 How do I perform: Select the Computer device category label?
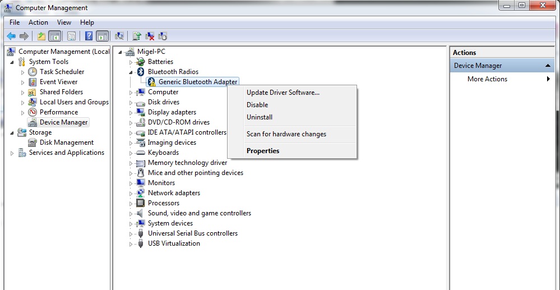point(163,92)
